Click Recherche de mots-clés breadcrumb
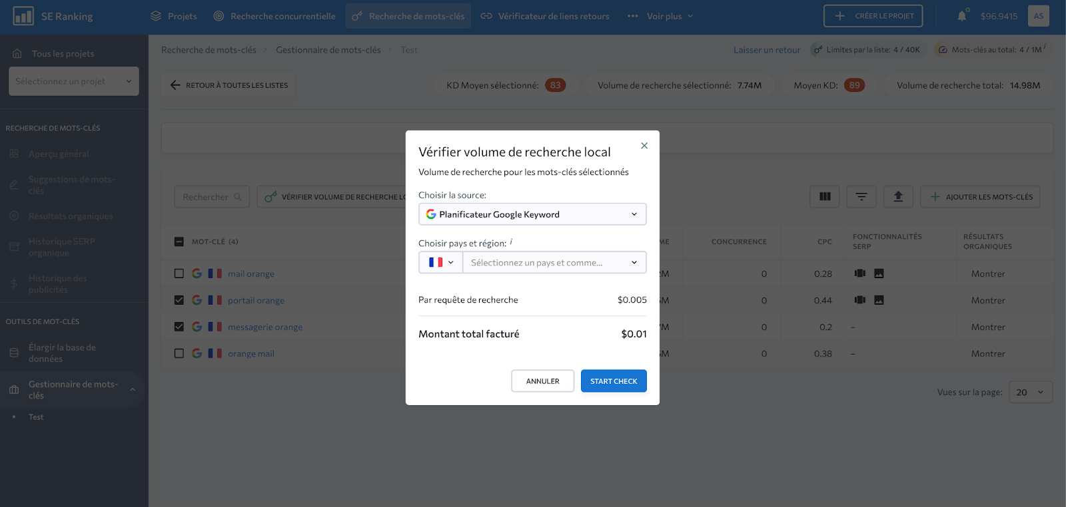Image resolution: width=1066 pixels, height=507 pixels. pyautogui.click(x=209, y=50)
